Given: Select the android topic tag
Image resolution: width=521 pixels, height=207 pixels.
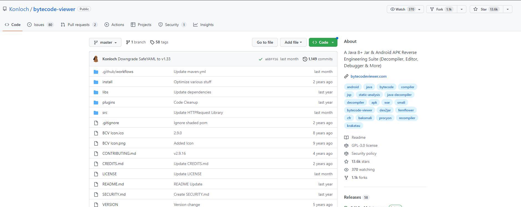Looking at the screenshot, I should (x=353, y=87).
